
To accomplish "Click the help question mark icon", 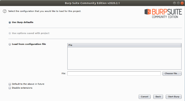I will (4, 11).
